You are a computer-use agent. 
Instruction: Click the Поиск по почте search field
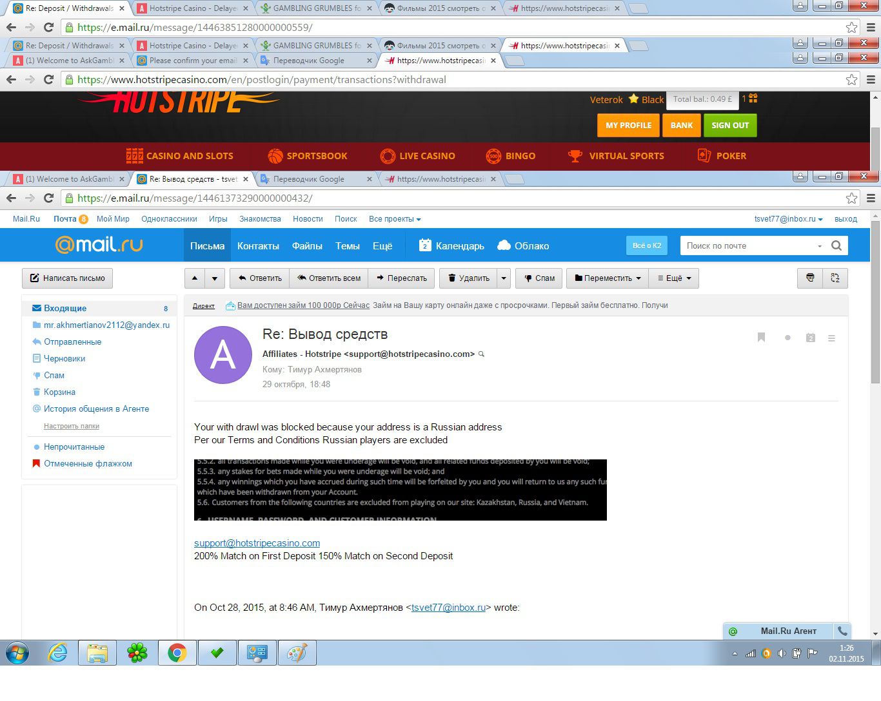coord(748,245)
